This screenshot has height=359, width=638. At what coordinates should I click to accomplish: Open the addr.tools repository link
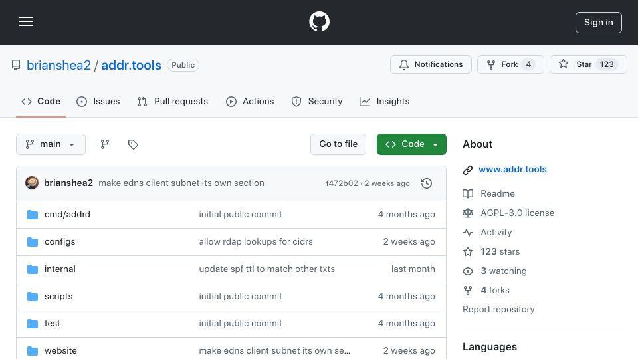131,65
